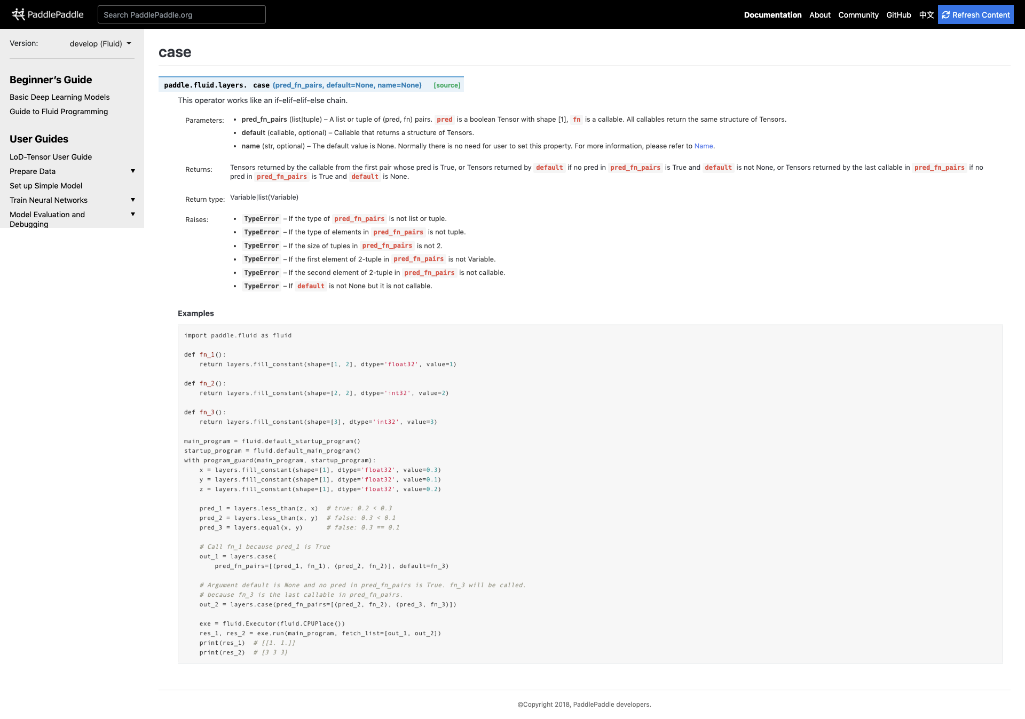Open Basic Deep Learning Models guide
The image size is (1025, 719).
pos(59,97)
